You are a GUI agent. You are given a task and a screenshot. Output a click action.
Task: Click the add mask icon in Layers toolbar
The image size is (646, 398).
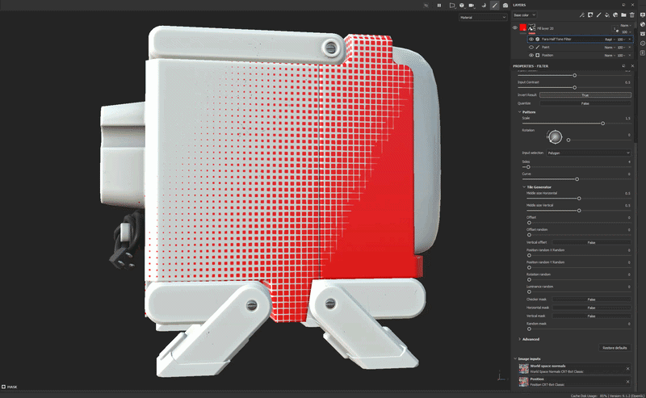590,15
